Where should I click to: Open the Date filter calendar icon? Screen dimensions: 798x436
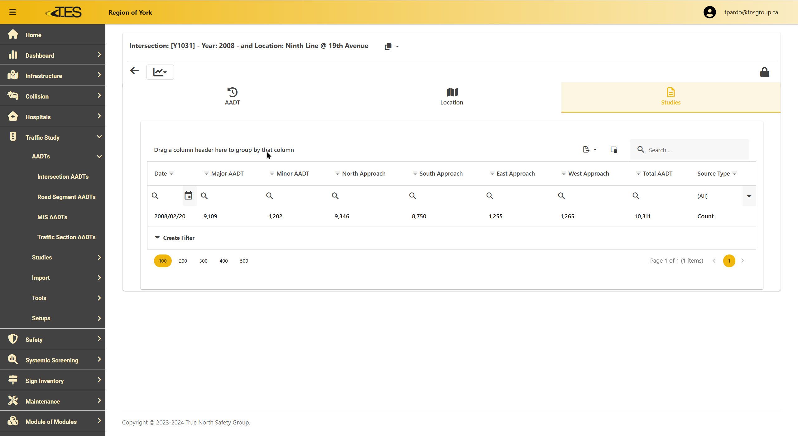(188, 196)
